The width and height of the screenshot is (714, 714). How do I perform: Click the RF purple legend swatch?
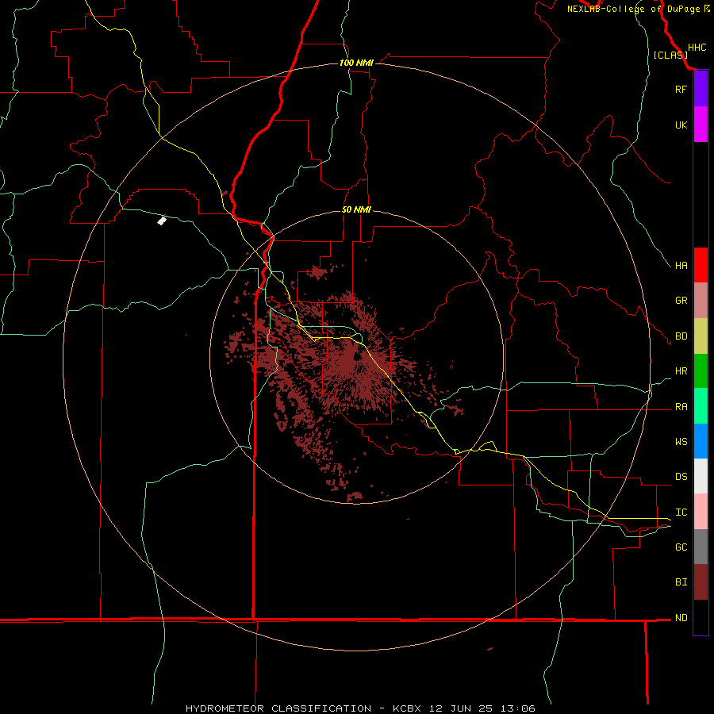tap(701, 89)
